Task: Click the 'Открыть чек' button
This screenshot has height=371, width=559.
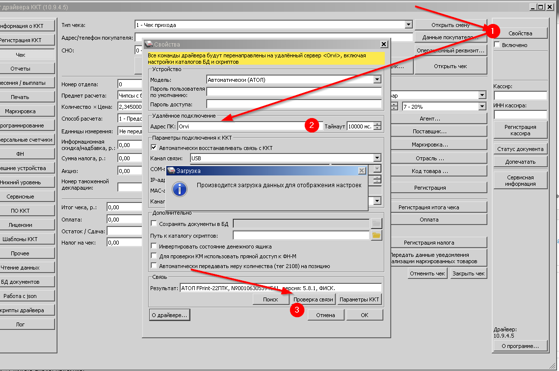Action: [x=450, y=66]
